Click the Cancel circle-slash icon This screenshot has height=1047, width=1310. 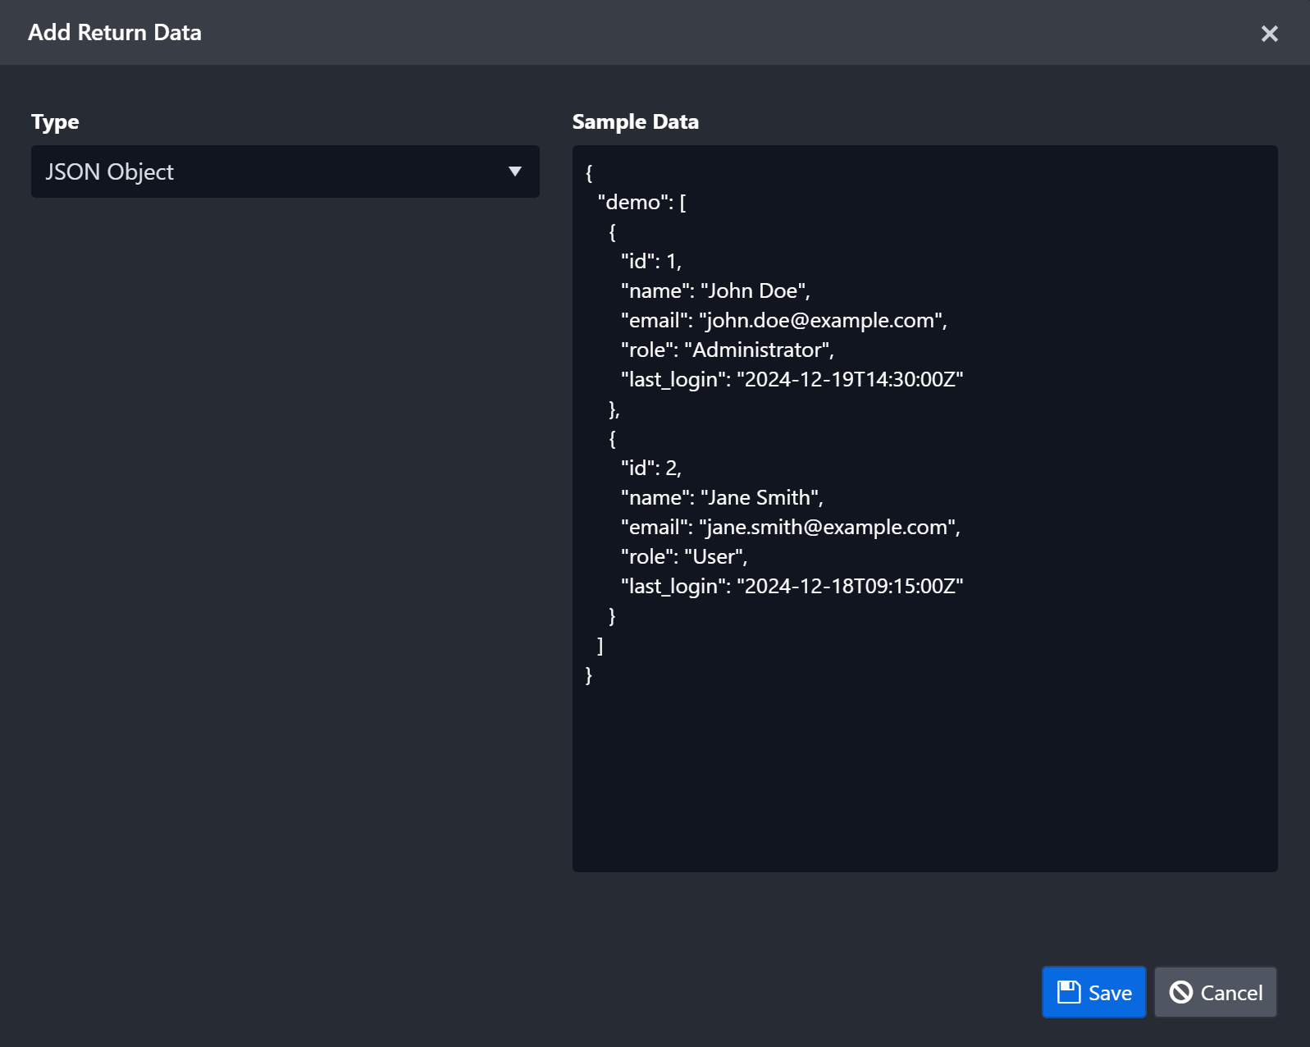click(1180, 992)
